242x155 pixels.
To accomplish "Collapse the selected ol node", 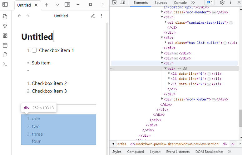I will 165,68.
